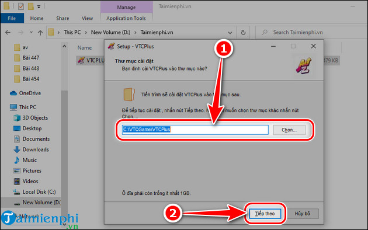Click the quick access properties checkmark icon

(x=21, y=6)
